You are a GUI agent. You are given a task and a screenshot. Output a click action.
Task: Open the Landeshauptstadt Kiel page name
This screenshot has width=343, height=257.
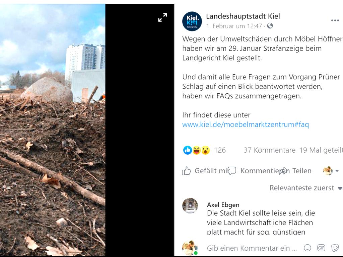[243, 16]
